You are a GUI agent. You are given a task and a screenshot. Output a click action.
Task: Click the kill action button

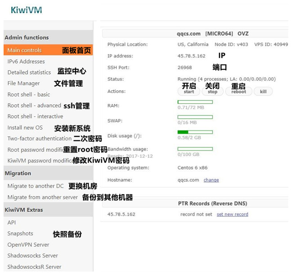point(263,92)
